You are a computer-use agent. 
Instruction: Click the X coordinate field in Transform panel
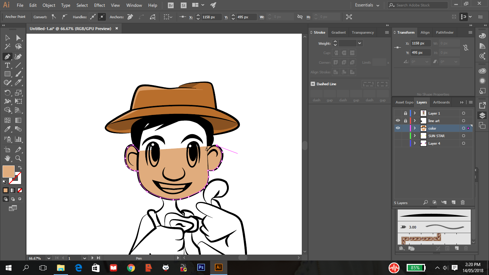(420, 43)
